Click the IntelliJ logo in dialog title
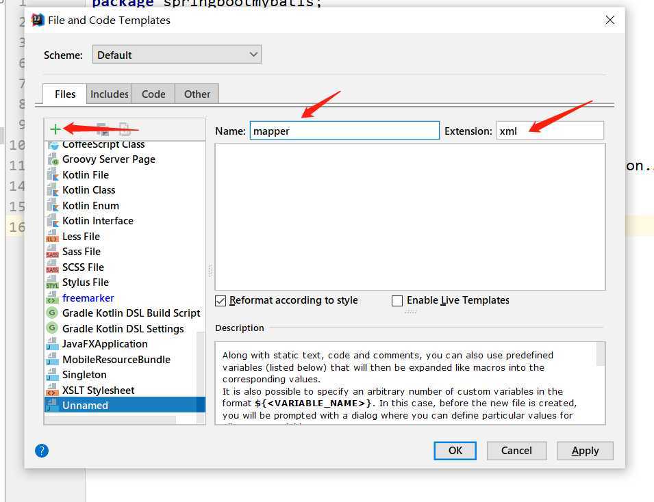 38,20
